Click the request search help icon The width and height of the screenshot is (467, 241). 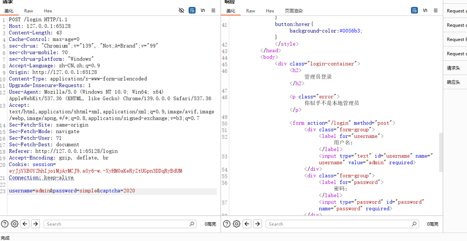[5, 224]
